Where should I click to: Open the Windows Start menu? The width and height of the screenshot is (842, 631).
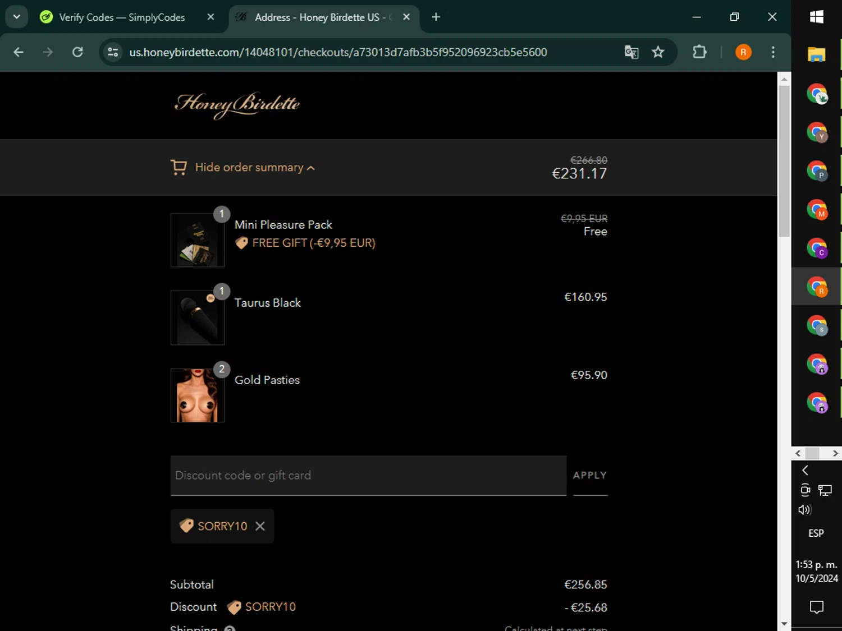pos(817,17)
